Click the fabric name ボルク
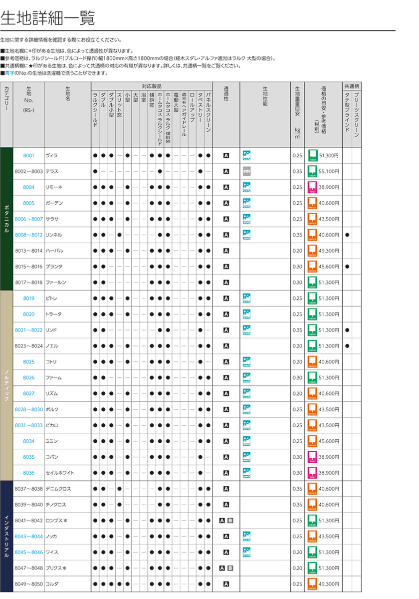The image size is (419, 599). pos(52,409)
